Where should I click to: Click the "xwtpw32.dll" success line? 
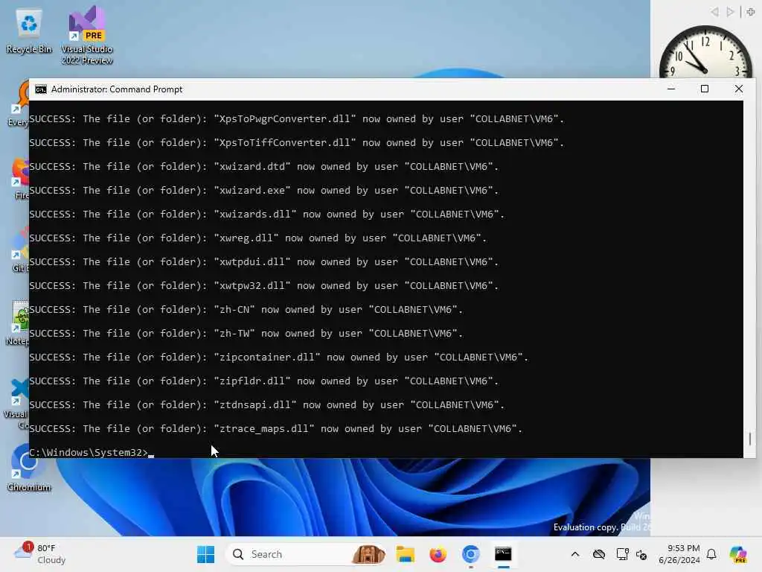(264, 285)
